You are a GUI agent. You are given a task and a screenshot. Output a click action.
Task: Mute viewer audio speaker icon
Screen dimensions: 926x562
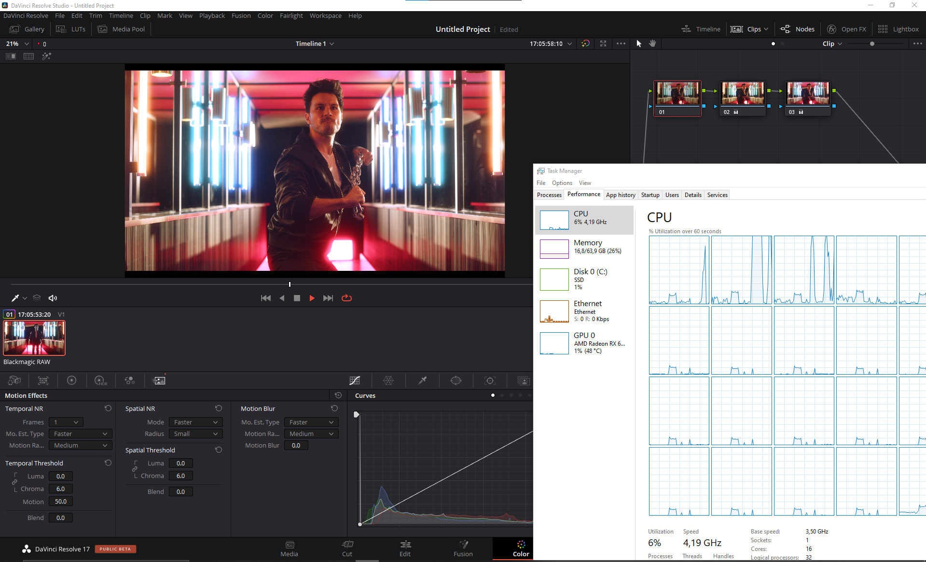(53, 298)
